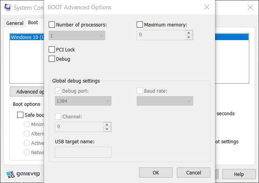Dismiss dialog with Cancel button
Image resolution: width=259 pixels, height=183 pixels.
pos(194,172)
